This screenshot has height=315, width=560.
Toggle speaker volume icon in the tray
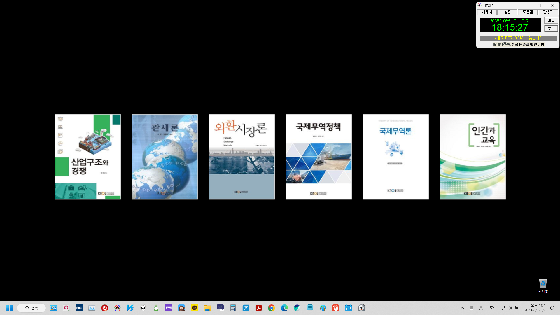(x=510, y=308)
